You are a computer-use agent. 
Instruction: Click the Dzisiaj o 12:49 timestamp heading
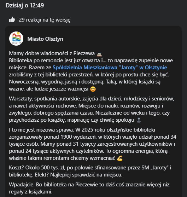[25, 6]
